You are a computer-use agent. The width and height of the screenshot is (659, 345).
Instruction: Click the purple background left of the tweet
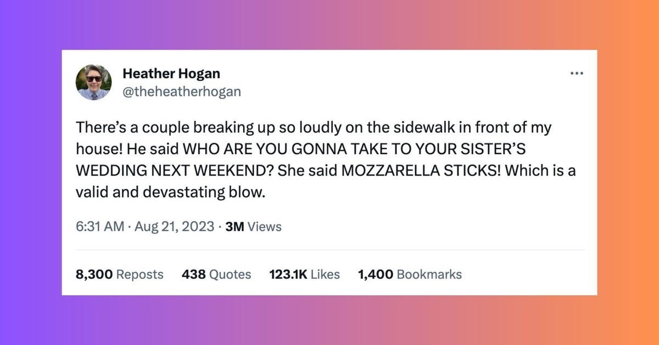point(31,172)
